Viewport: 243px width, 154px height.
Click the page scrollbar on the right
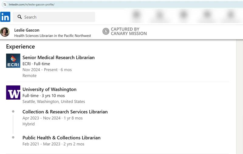tap(240, 97)
